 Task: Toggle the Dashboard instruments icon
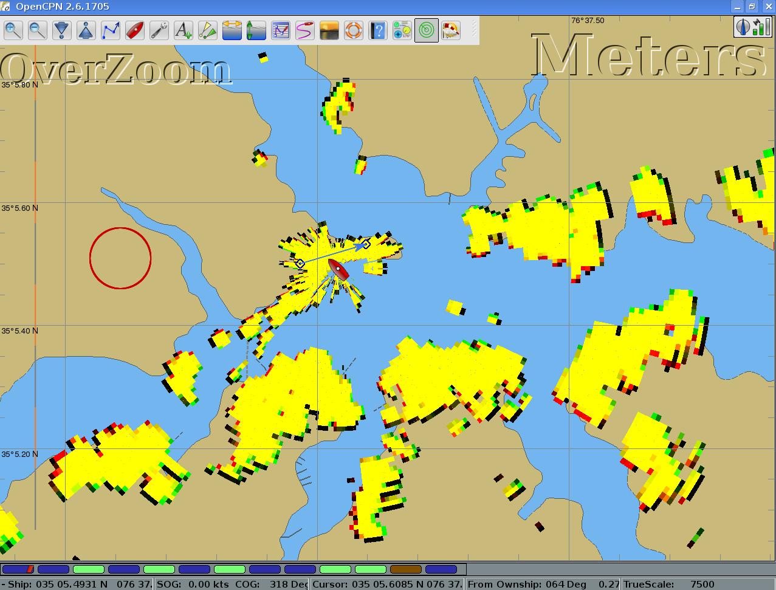pos(402,30)
